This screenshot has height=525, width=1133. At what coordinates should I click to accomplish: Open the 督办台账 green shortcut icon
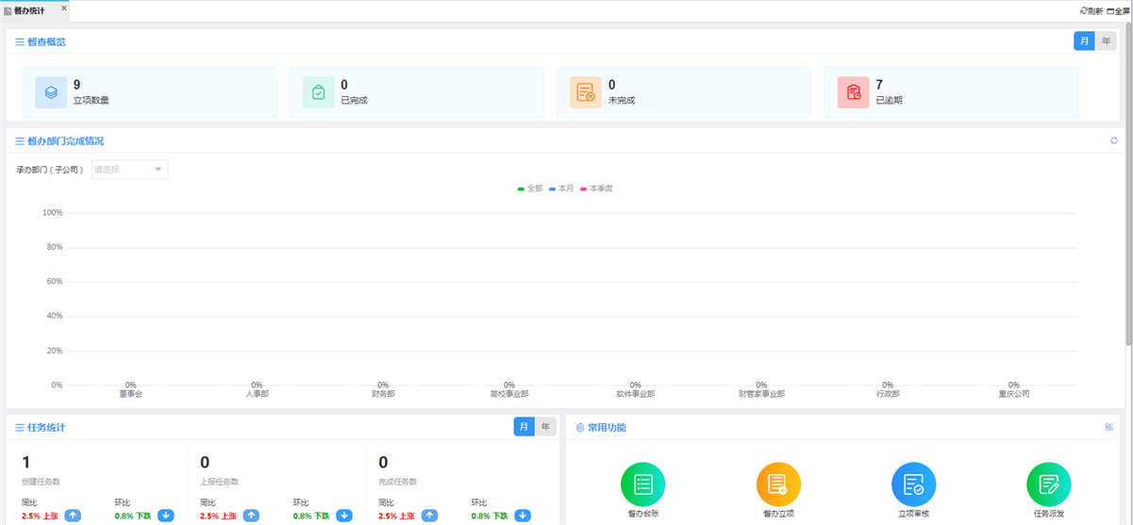click(x=642, y=484)
